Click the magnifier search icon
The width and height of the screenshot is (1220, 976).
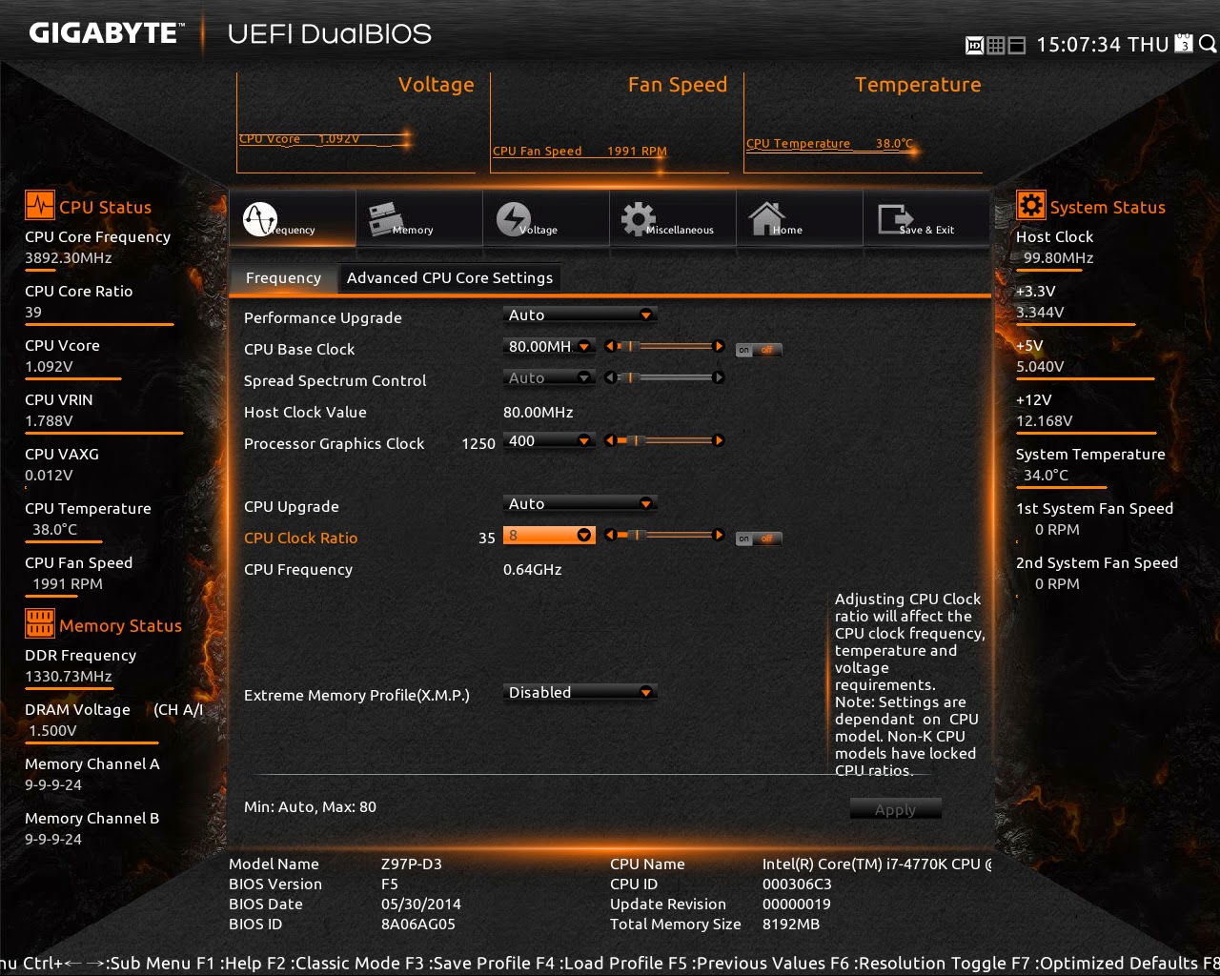click(1208, 44)
